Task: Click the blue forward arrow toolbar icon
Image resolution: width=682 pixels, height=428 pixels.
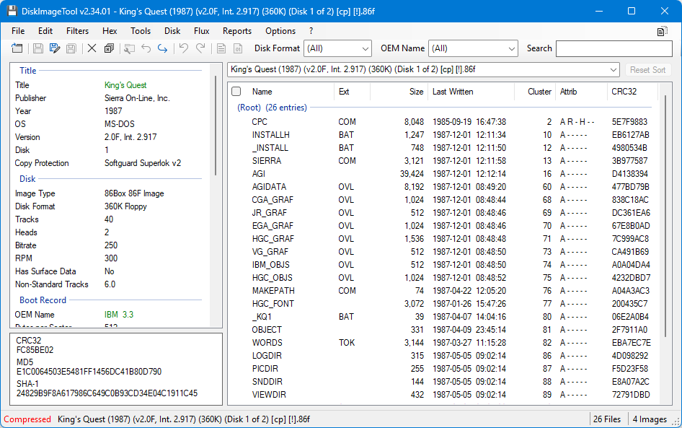Action: tap(163, 49)
